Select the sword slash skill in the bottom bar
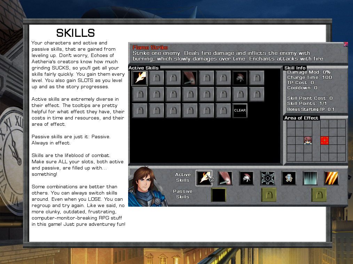This screenshot has height=264, width=353. coord(225,178)
